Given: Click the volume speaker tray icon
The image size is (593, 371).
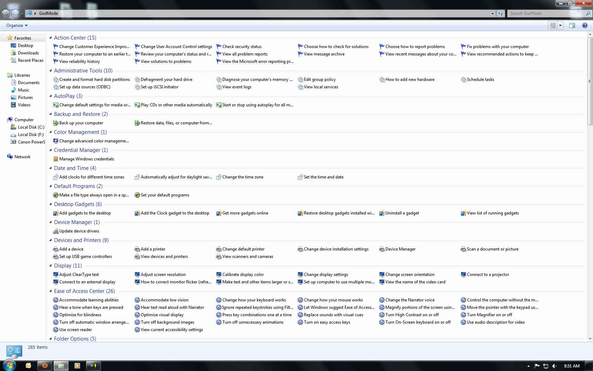Looking at the screenshot, I should [554, 366].
